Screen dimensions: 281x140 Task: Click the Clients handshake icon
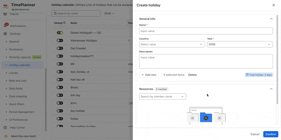click(x=5, y=14)
